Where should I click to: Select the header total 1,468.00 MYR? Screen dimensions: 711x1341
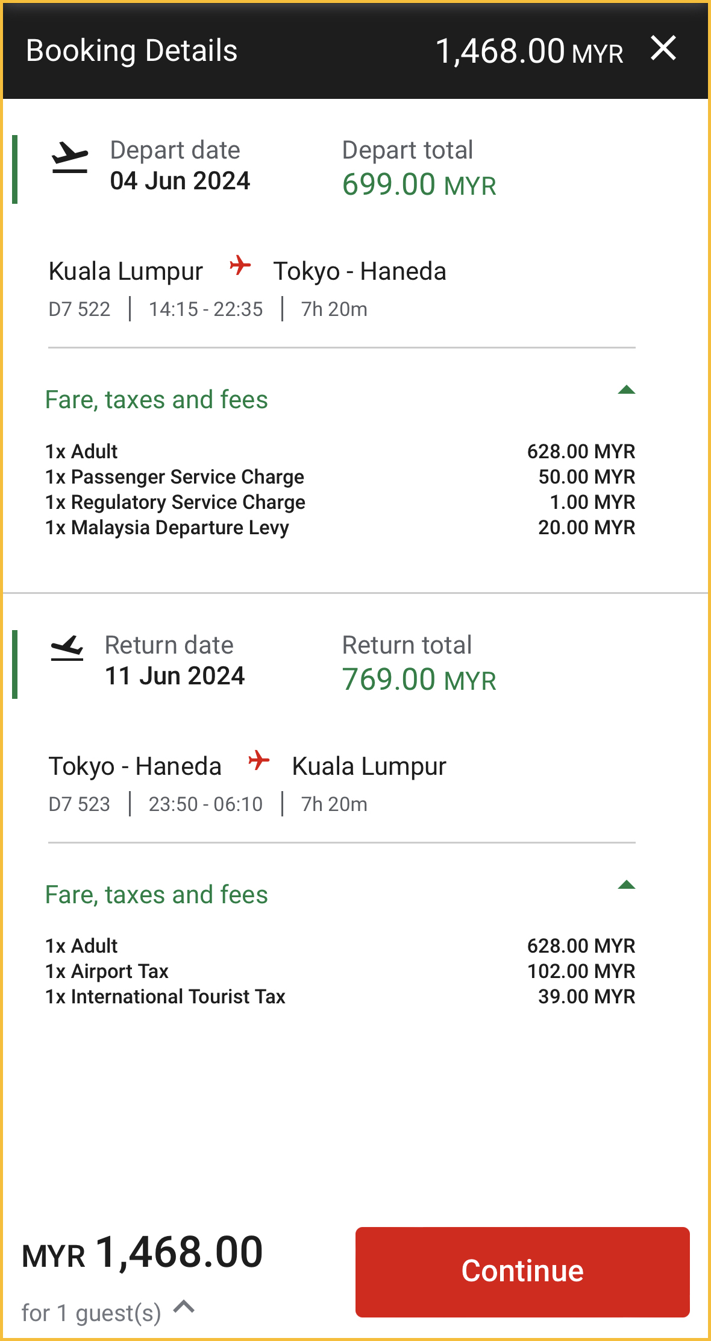(x=528, y=51)
